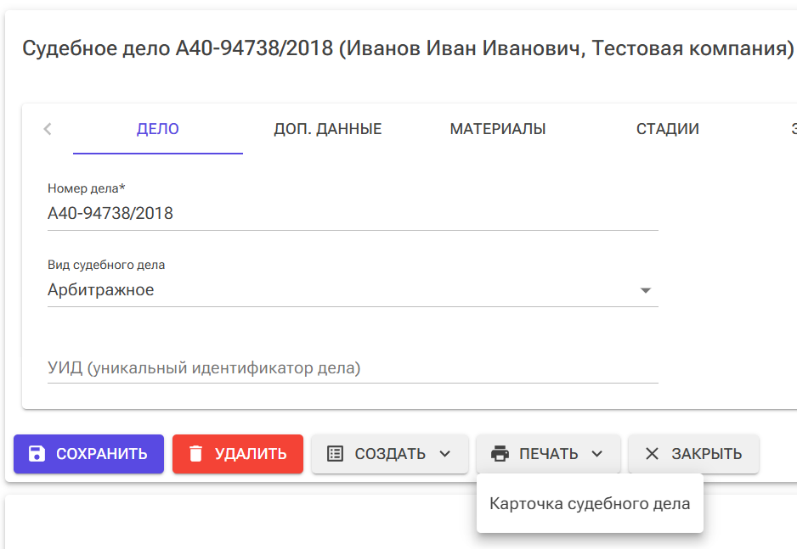
Task: Expand the СОЗДАТЬ dropdown chevron
Action: (x=445, y=454)
